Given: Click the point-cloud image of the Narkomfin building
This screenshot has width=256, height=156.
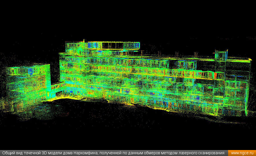Looking at the screenshot, I should (128, 75).
